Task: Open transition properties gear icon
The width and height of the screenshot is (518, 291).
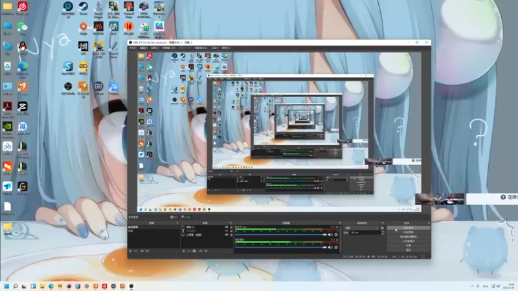Action: coord(382,228)
